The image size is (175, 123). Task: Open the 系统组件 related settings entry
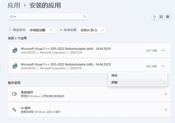tap(90, 94)
